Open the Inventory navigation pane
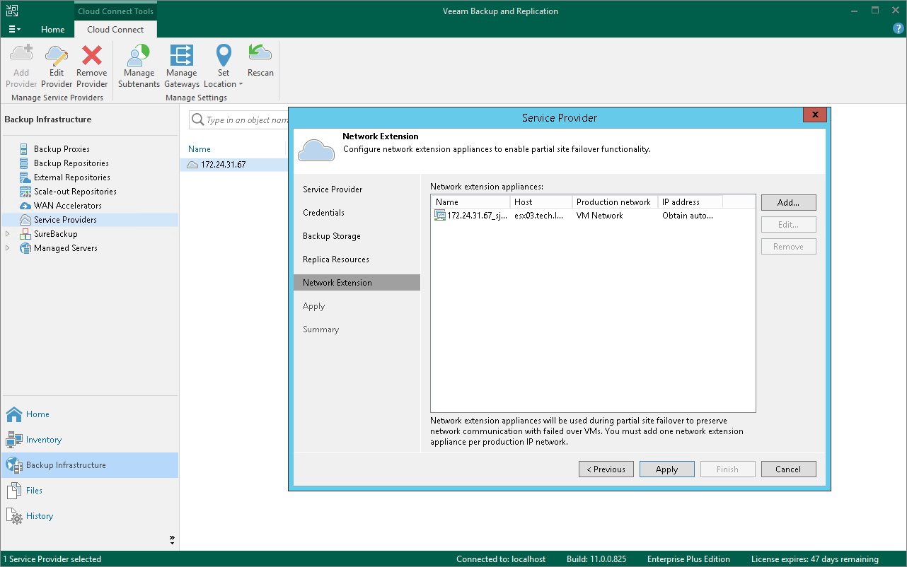The image size is (907, 567). point(90,440)
